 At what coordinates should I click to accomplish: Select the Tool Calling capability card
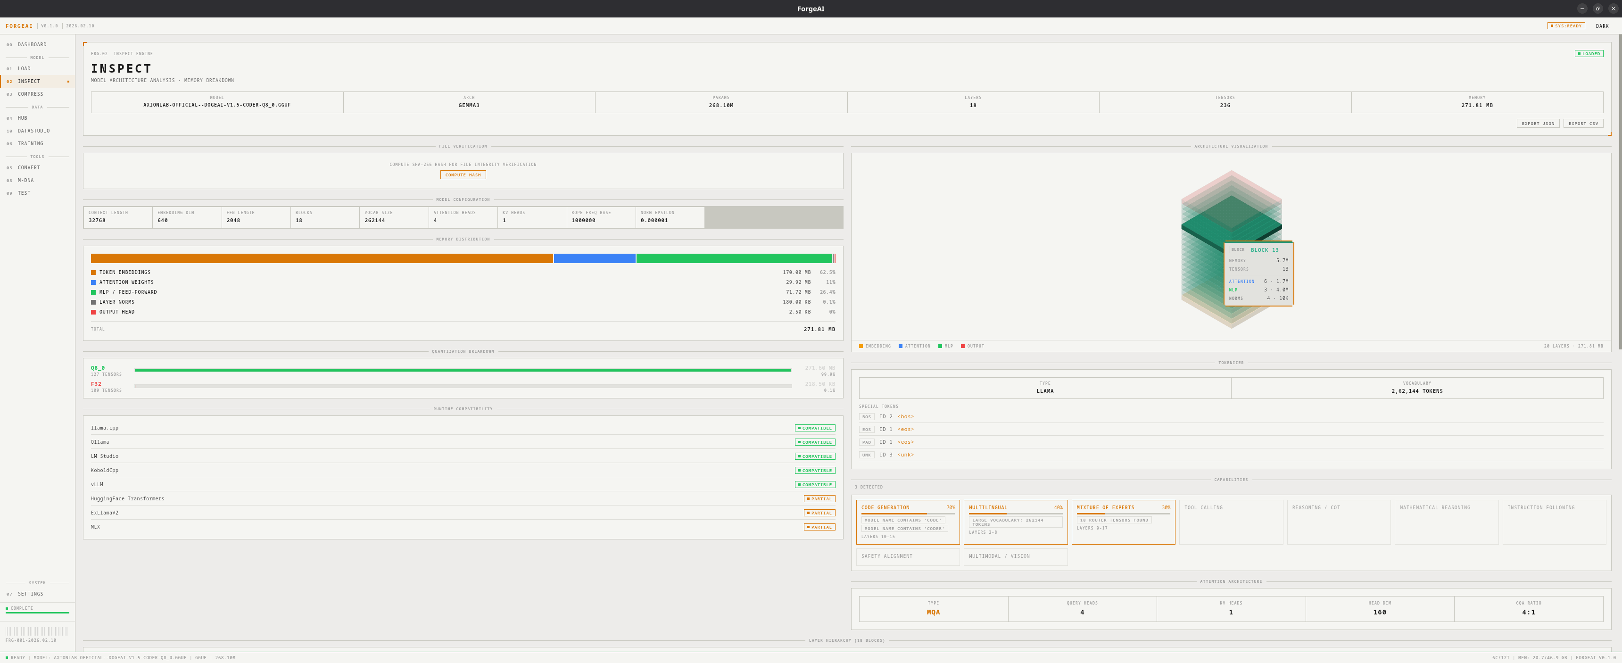(x=1230, y=522)
